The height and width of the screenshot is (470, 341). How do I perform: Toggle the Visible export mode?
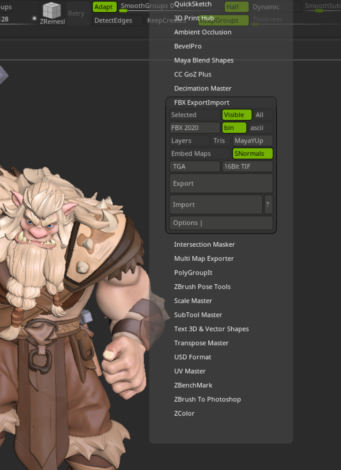[237, 115]
